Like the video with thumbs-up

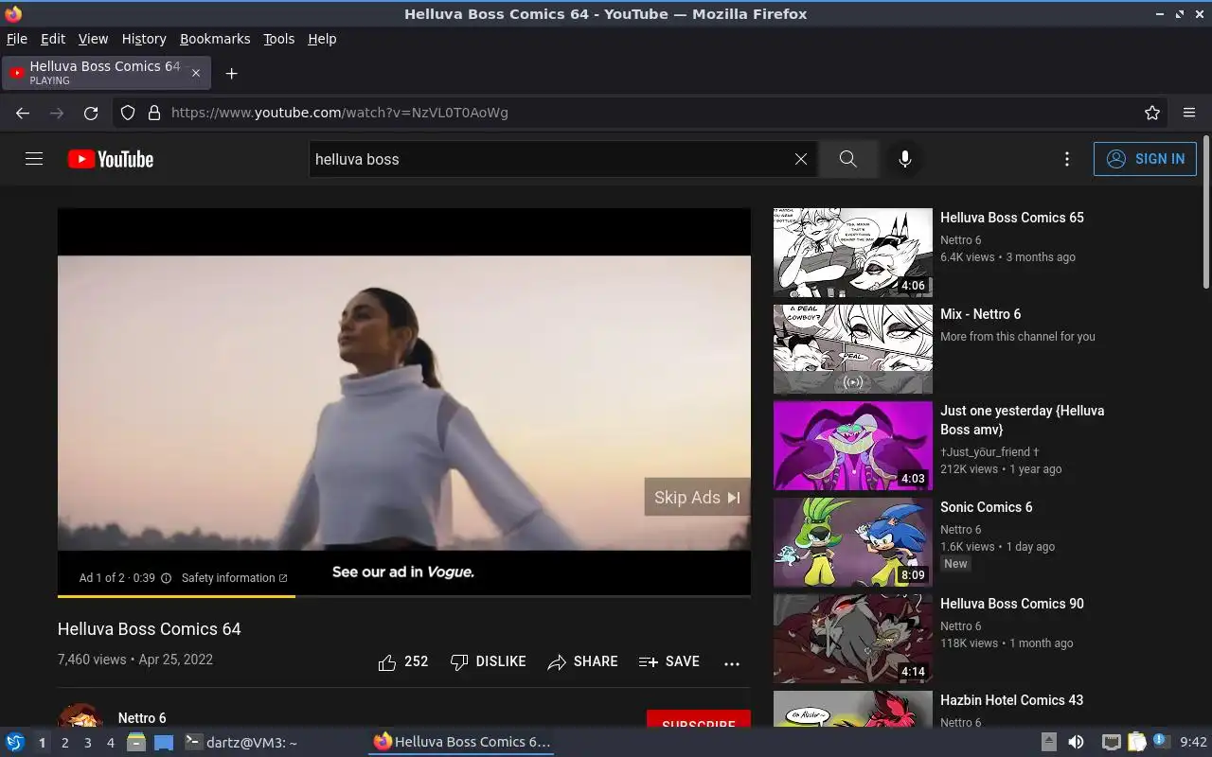tap(403, 662)
